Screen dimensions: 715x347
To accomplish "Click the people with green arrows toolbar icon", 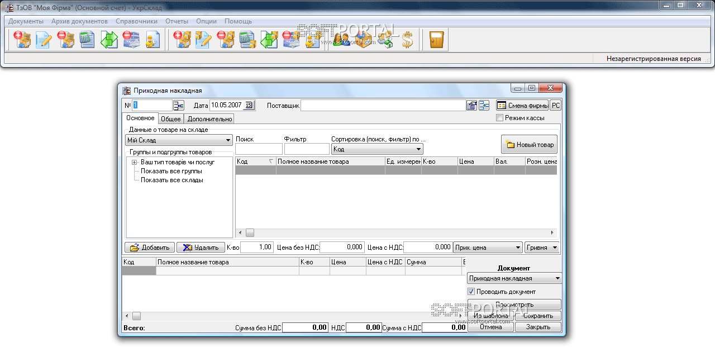I will [x=385, y=40].
